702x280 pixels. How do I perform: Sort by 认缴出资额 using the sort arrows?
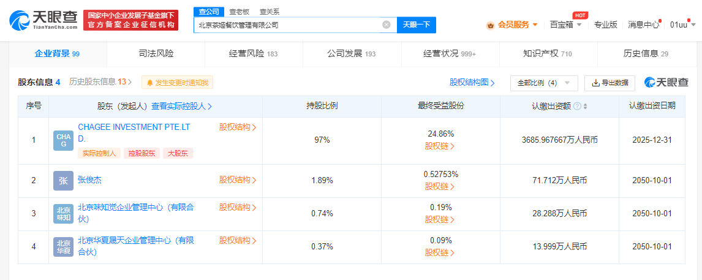585,107
